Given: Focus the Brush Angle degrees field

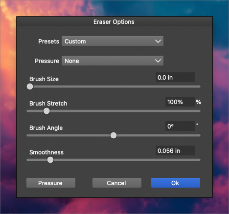Looking at the screenshot, I should [180, 126].
